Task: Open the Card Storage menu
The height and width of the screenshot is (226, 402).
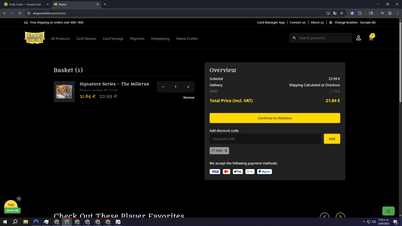Action: click(113, 39)
